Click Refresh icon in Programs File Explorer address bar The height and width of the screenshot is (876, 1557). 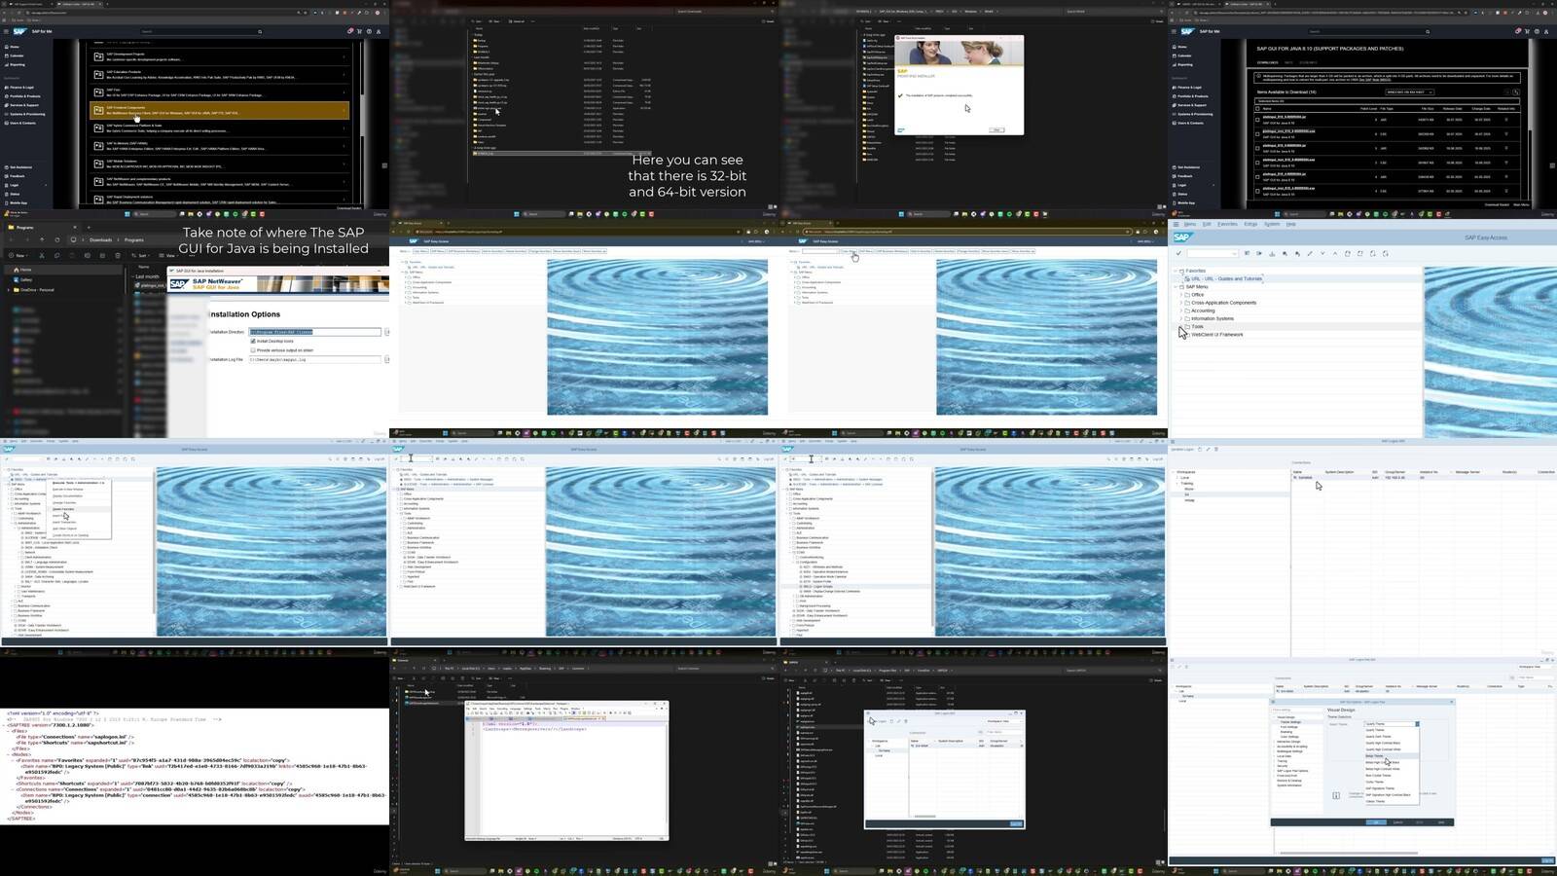[56, 239]
